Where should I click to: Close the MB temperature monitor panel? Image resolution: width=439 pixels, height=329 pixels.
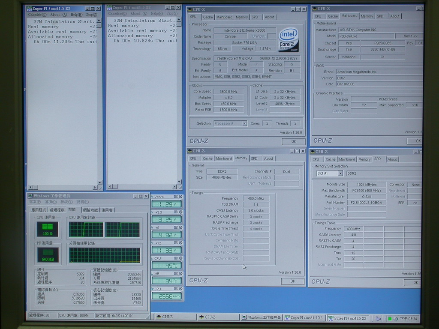click(x=180, y=274)
